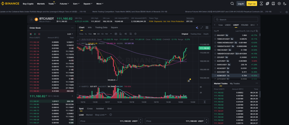
Task: Expand more time intervals dropdown arrow
Action: coord(111,34)
